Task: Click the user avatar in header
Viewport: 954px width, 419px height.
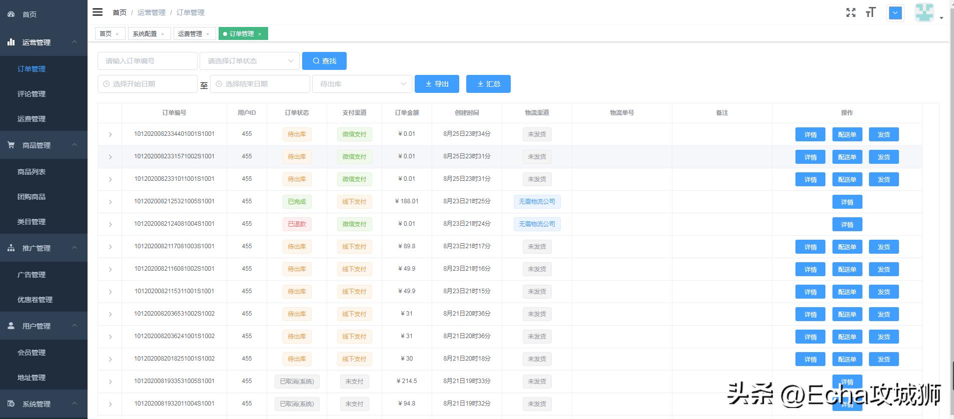Action: (x=924, y=12)
